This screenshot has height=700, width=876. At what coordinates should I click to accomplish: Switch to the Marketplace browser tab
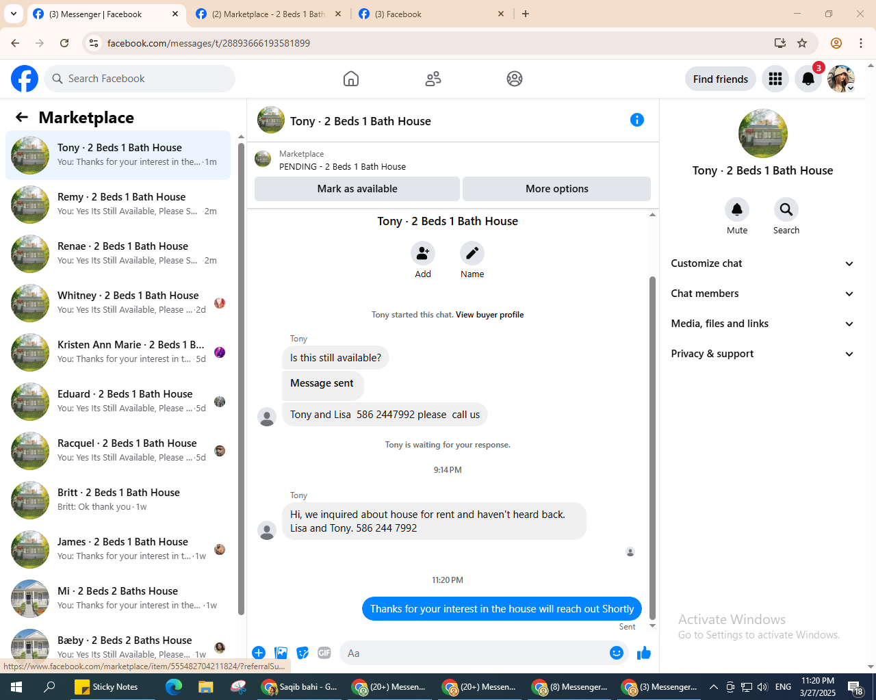tap(268, 14)
